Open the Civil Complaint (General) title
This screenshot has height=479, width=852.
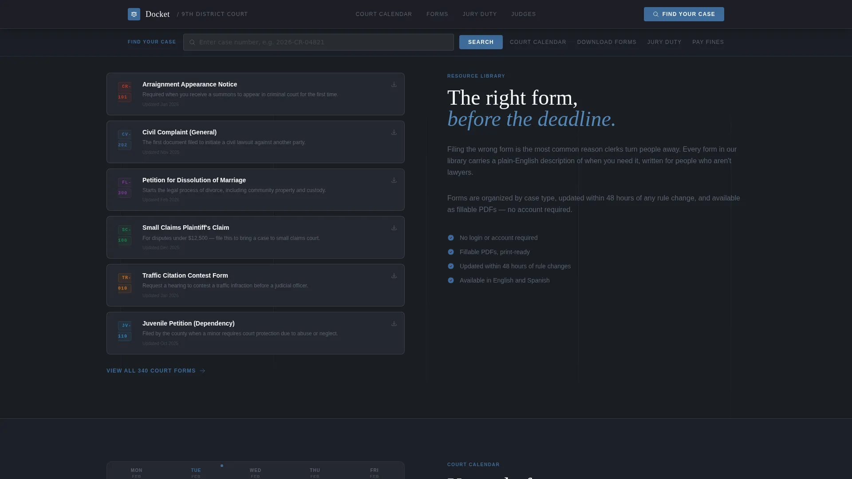coord(179,132)
